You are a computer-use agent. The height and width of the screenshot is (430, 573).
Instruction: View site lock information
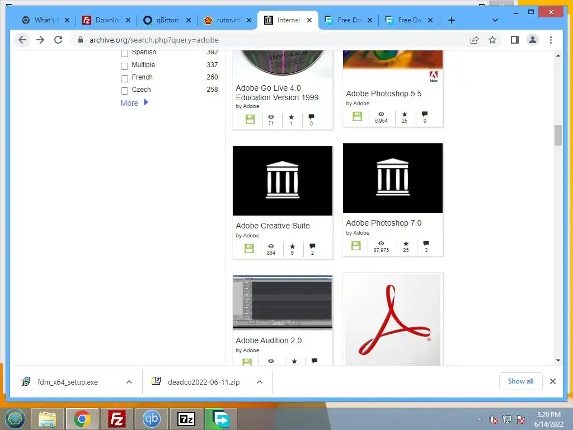point(81,40)
